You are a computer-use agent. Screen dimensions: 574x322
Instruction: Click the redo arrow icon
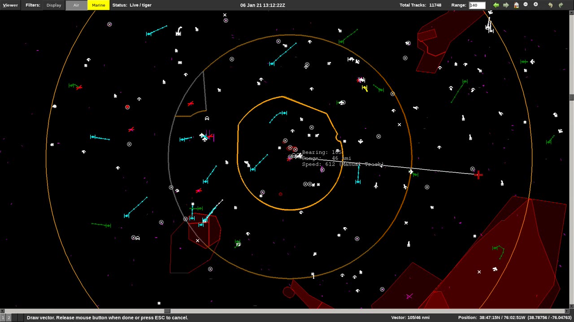pyautogui.click(x=561, y=5)
